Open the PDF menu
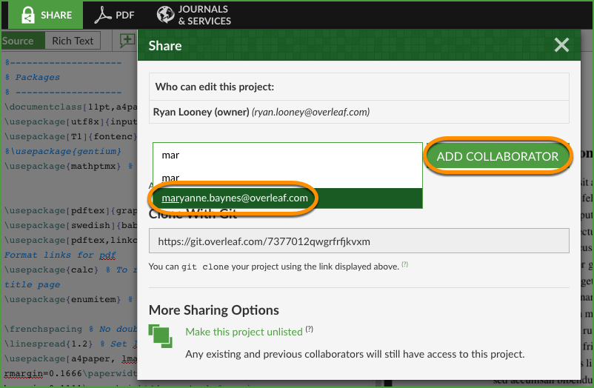This screenshot has height=388, width=594. click(x=114, y=15)
